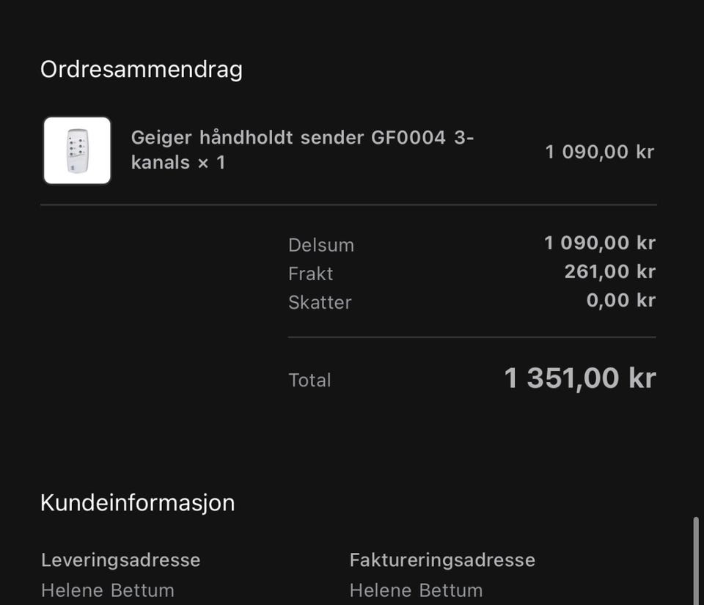
Task: Click the Delsum label
Action: click(321, 245)
